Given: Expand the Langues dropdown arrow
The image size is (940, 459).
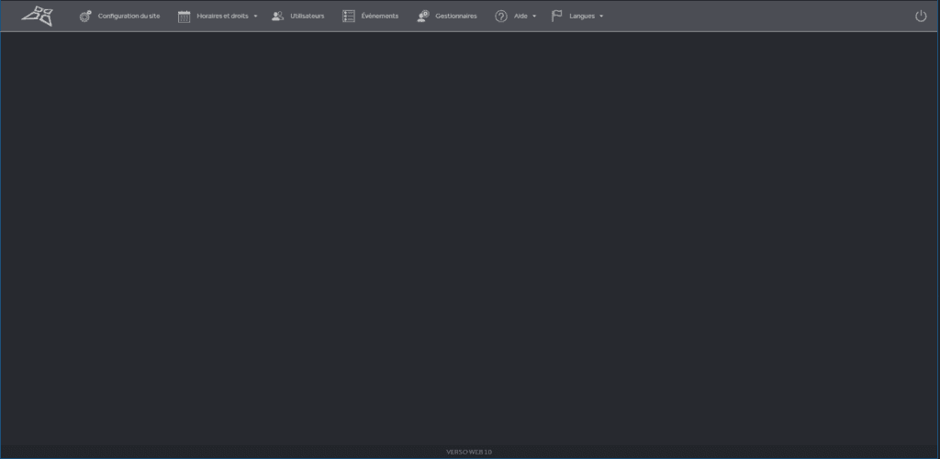Looking at the screenshot, I should pos(601,17).
